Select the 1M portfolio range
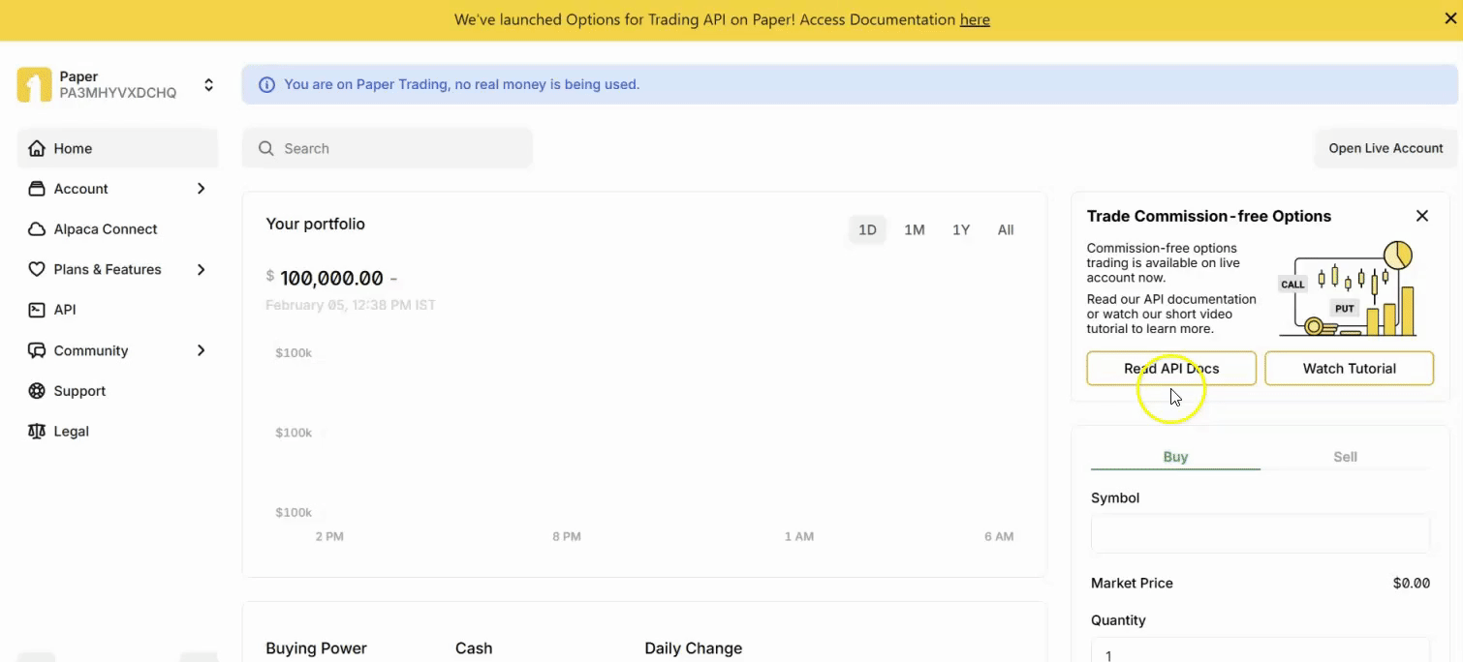The width and height of the screenshot is (1463, 662). point(915,229)
